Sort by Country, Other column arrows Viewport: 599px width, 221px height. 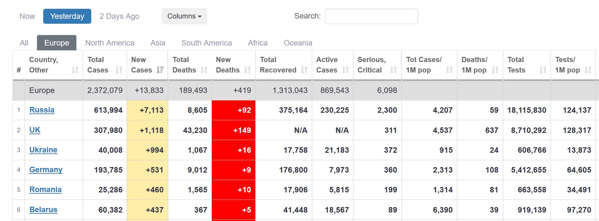tap(75, 70)
